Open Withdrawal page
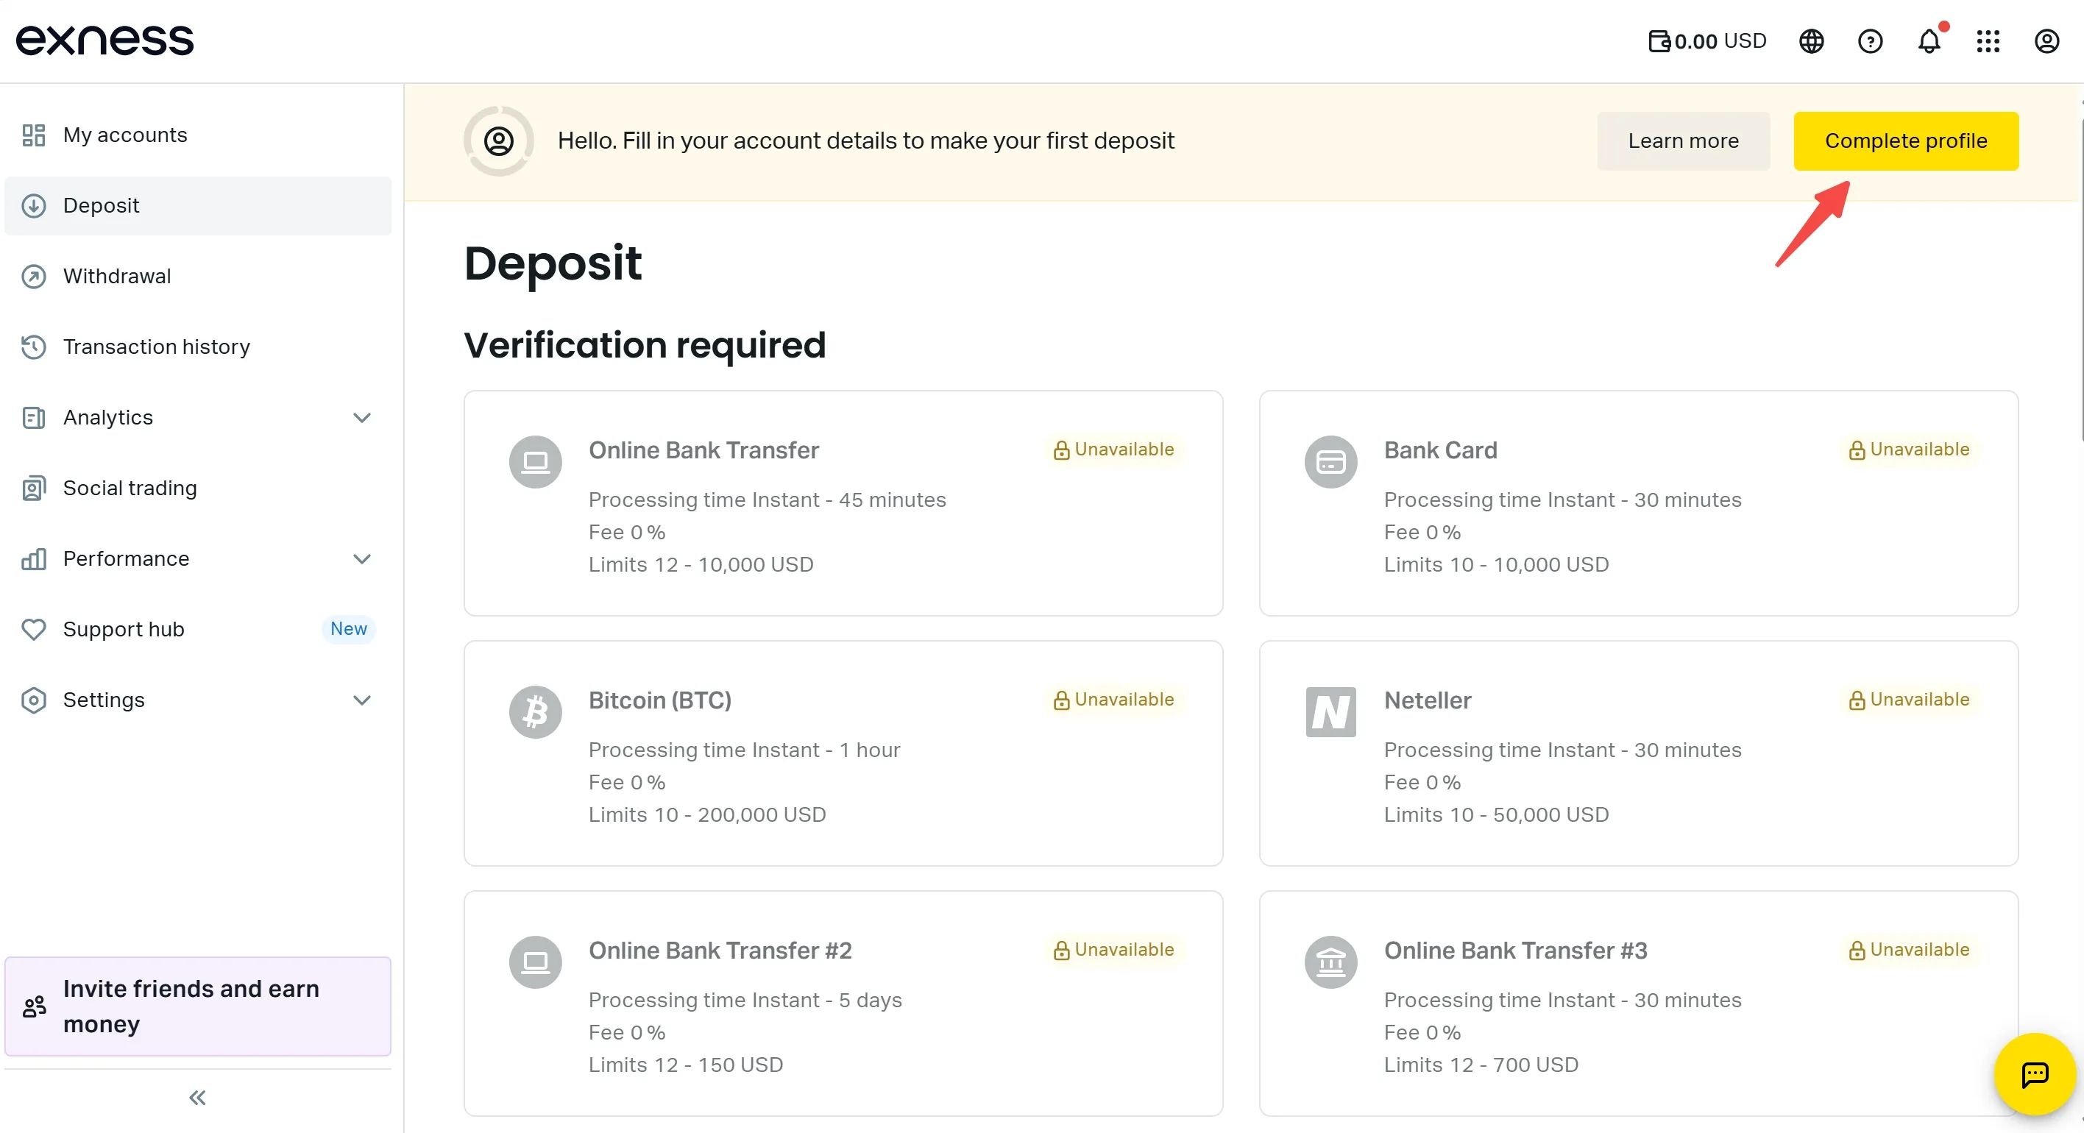Image resolution: width=2084 pixels, height=1133 pixels. 197,276
